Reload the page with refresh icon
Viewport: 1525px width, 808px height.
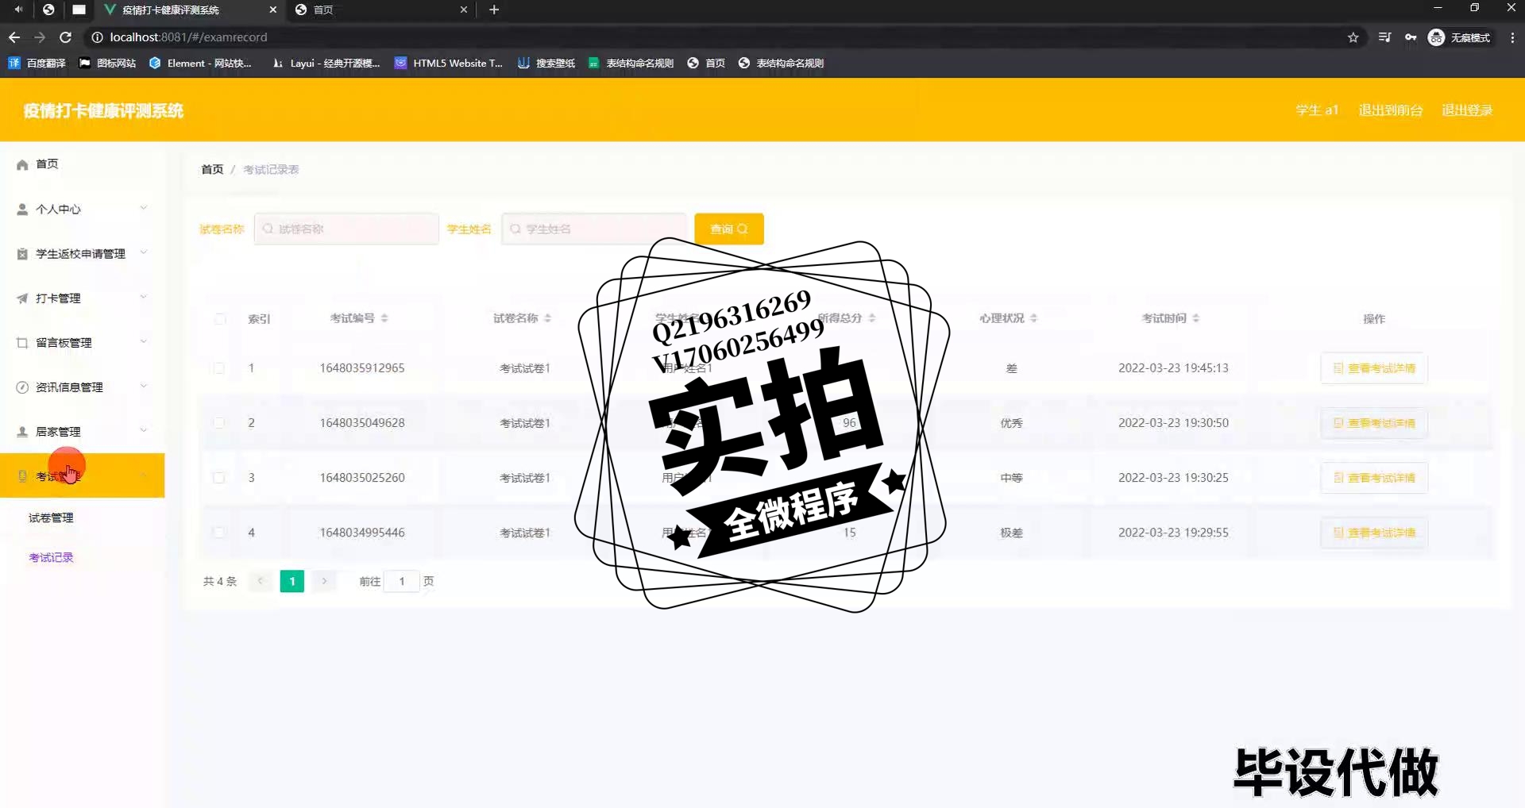tap(66, 37)
